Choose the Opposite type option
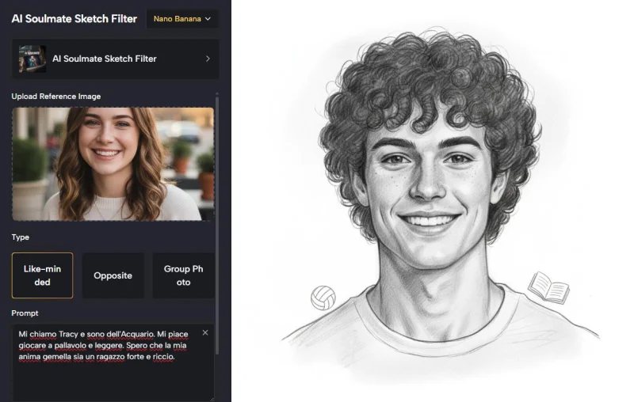This screenshot has width=634, height=402. pos(113,275)
